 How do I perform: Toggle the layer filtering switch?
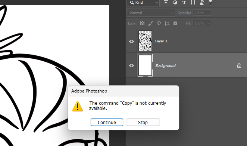click(210, 2)
